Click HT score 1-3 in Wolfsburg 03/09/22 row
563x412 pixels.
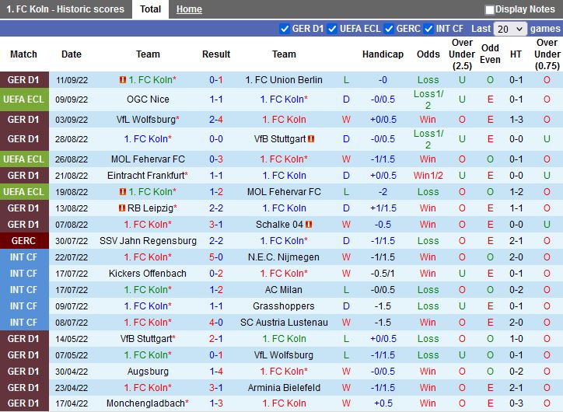pyautogui.click(x=516, y=119)
